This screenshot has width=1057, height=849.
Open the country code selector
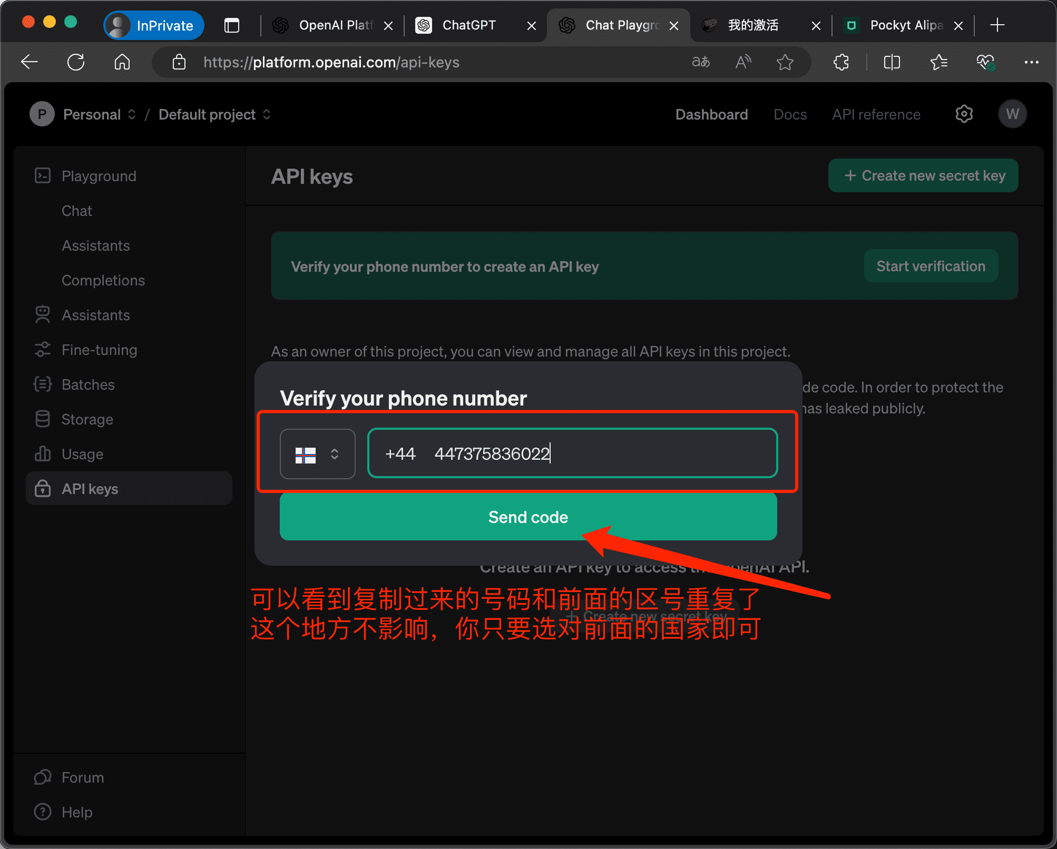(317, 454)
